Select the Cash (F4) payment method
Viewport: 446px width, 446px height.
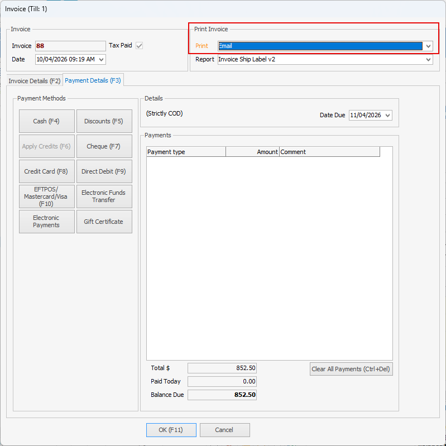46,121
